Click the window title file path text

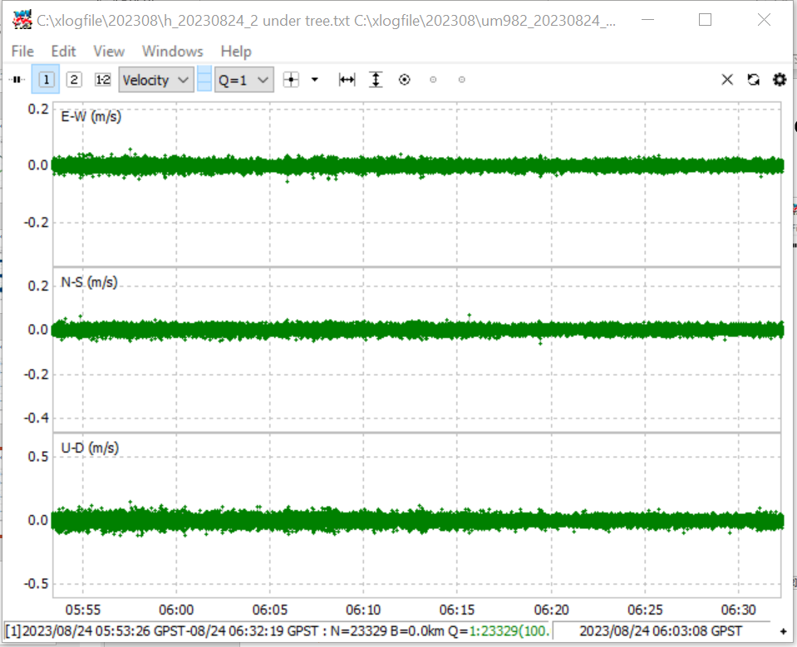click(327, 21)
